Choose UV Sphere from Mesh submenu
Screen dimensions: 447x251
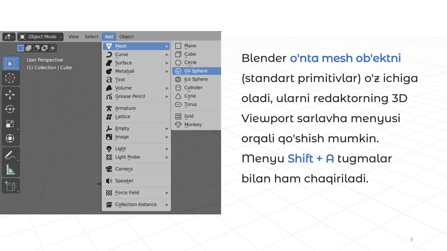pos(196,71)
